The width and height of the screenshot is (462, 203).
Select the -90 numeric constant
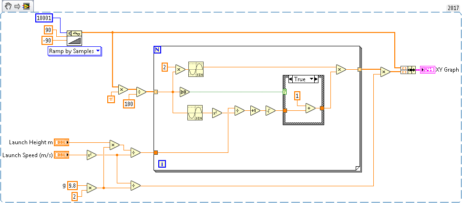(47, 40)
